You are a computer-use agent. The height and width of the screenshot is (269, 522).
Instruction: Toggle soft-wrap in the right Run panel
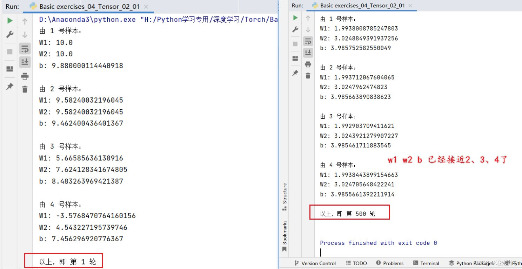tap(308, 41)
